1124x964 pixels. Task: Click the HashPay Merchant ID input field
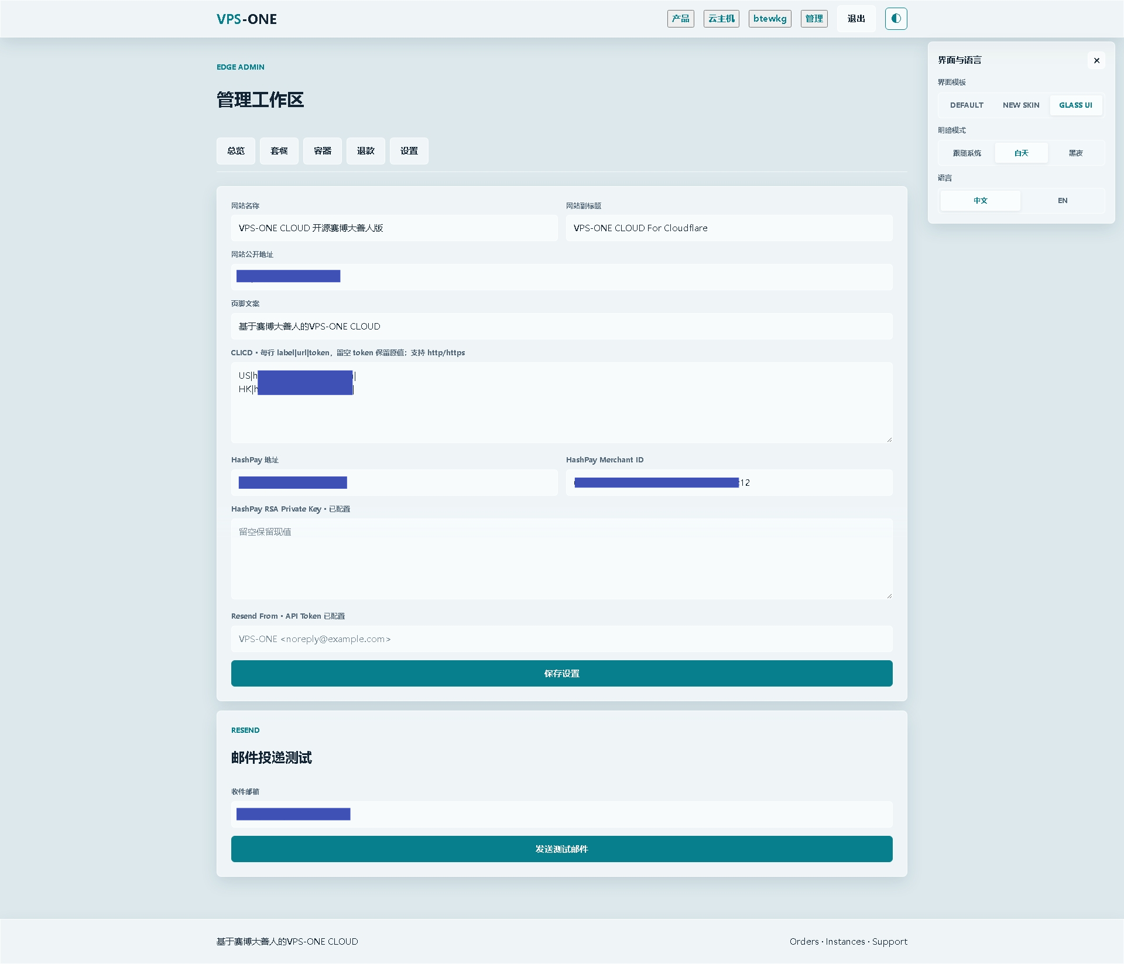[x=729, y=482]
